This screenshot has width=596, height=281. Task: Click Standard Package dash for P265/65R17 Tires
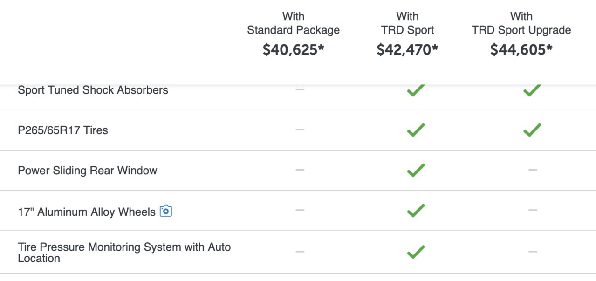pyautogui.click(x=300, y=129)
